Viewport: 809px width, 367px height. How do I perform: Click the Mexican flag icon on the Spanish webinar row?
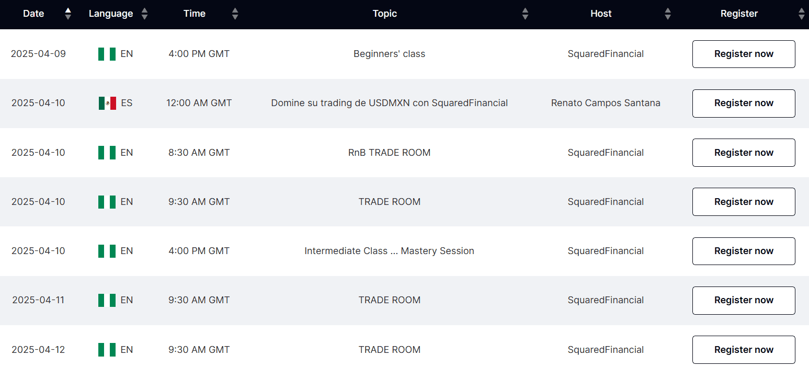pyautogui.click(x=106, y=103)
